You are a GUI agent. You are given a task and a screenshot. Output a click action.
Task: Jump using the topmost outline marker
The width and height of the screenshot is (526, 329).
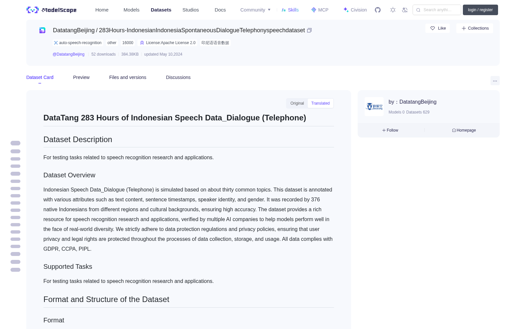tap(15, 143)
